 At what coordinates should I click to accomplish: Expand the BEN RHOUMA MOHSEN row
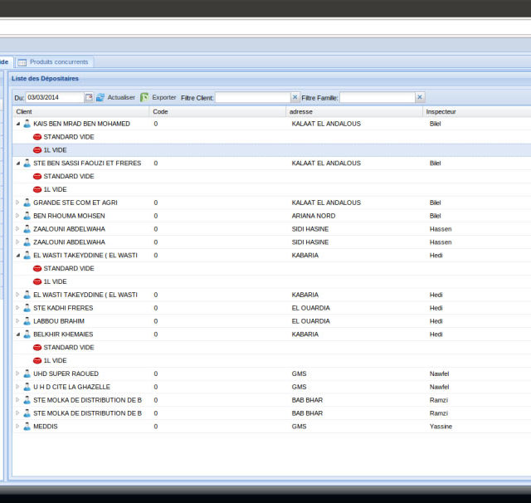point(18,216)
